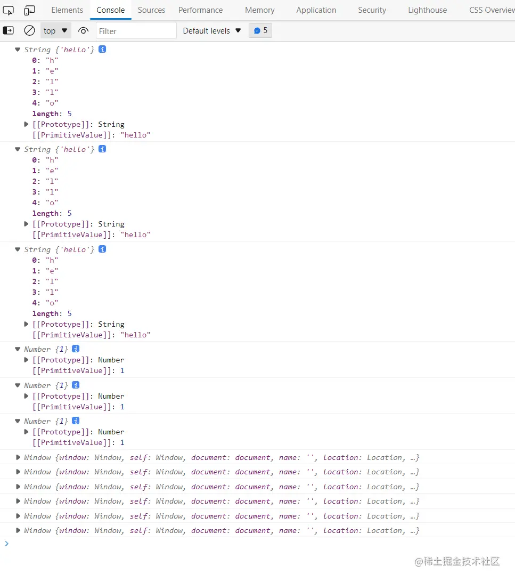
Task: Expand [[Prototype]]: String in third String object
Action: tap(26, 324)
